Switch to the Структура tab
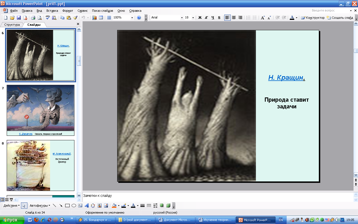The height and width of the screenshot is (224, 358). pos(12,25)
